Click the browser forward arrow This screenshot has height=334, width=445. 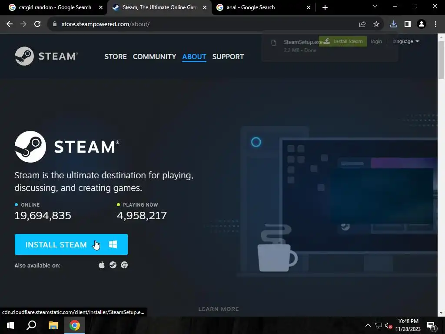[23, 24]
